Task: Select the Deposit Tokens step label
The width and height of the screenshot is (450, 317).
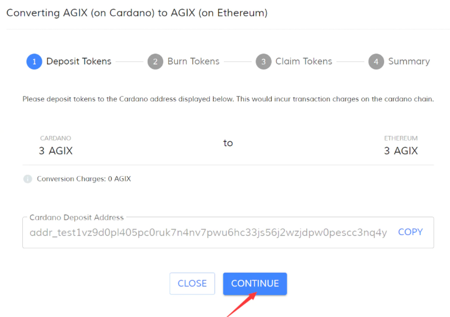Action: [79, 61]
